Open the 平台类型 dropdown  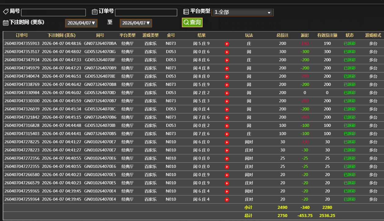point(242,13)
